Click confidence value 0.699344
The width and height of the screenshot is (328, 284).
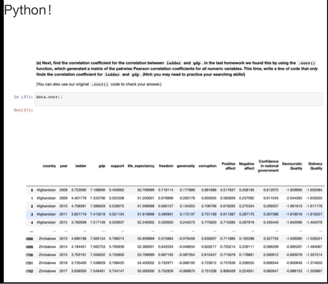[x=271, y=263]
